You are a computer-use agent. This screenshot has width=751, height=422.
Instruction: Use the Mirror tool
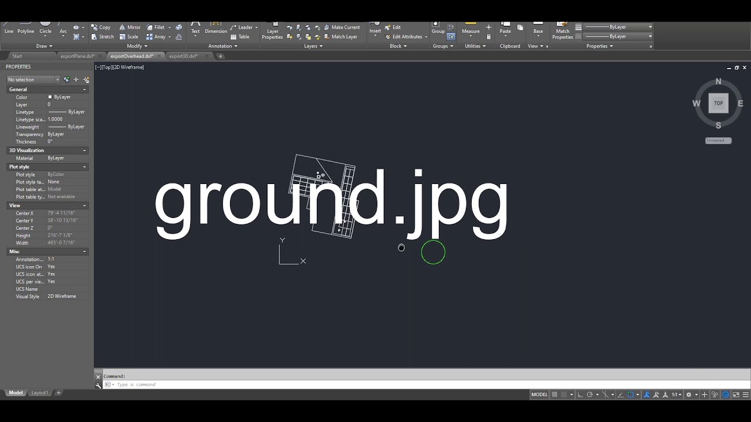coord(130,27)
